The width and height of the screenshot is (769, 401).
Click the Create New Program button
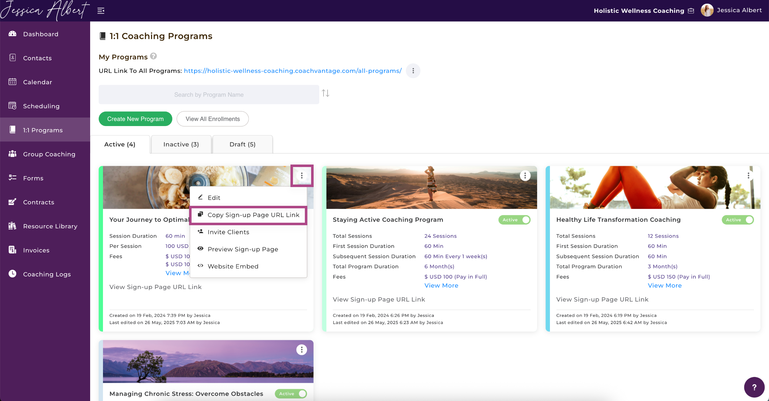[136, 119]
